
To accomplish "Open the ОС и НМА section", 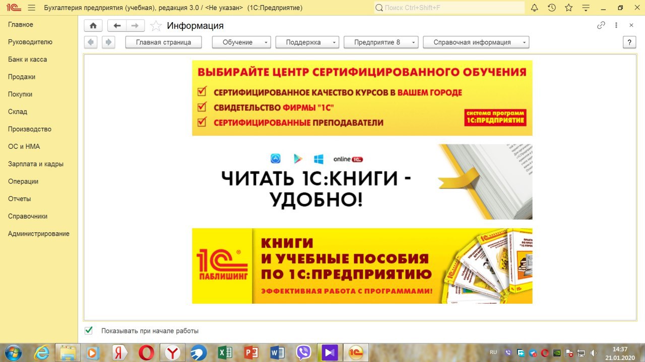I will point(24,146).
